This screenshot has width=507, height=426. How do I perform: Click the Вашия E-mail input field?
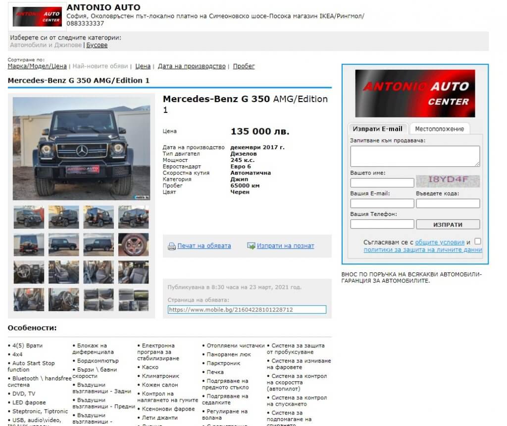click(x=382, y=204)
